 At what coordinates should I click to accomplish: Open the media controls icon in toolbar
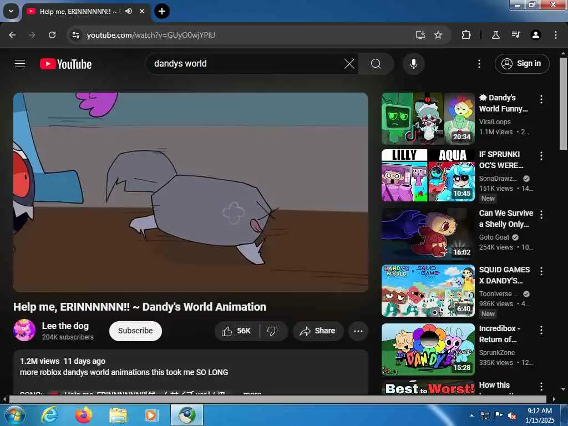tap(516, 35)
